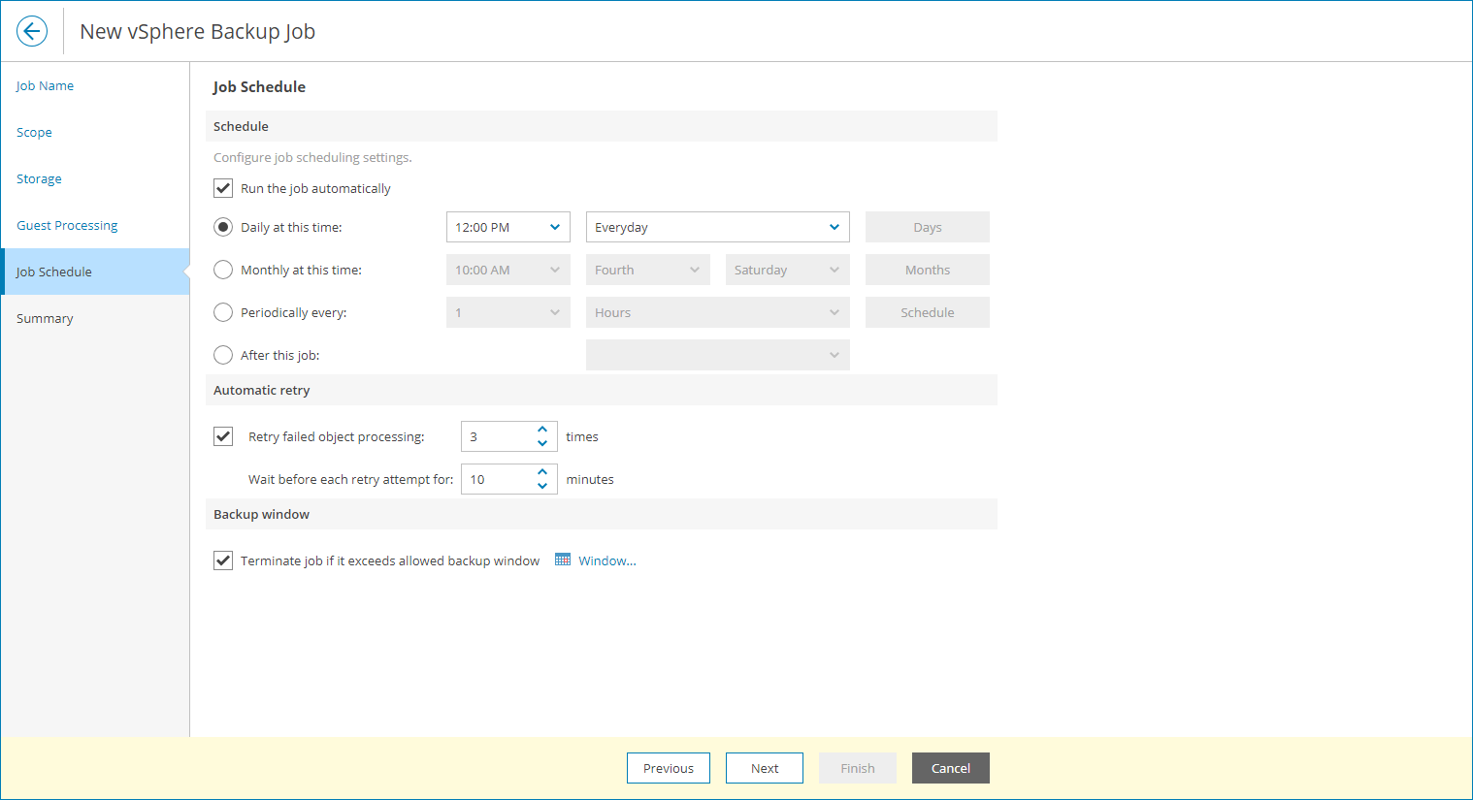Click the Configure job scheduling settings text
This screenshot has width=1473, height=800.
[312, 157]
